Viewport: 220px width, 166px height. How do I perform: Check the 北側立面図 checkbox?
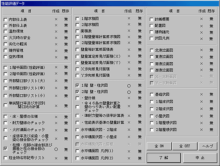click(152, 50)
